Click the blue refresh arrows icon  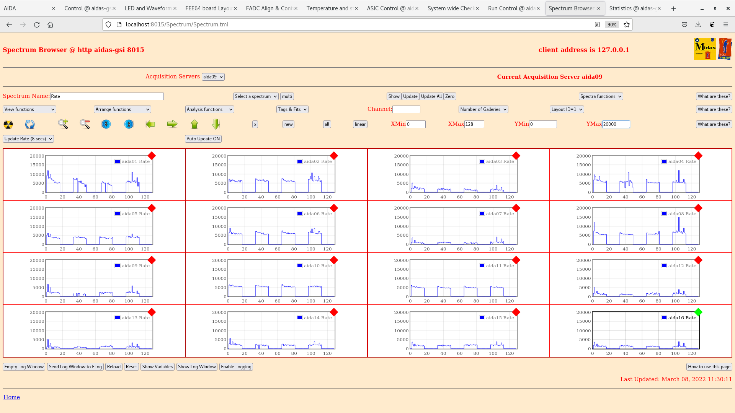point(30,124)
